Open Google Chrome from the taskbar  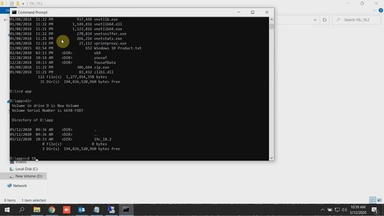tap(52, 209)
